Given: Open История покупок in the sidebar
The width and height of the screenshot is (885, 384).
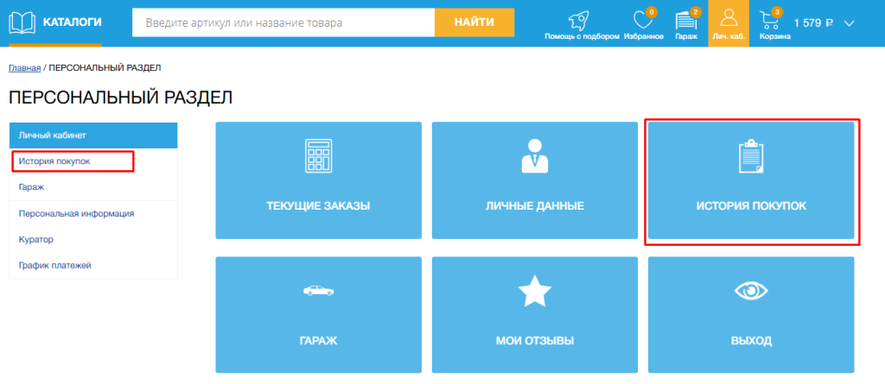Looking at the screenshot, I should (54, 161).
